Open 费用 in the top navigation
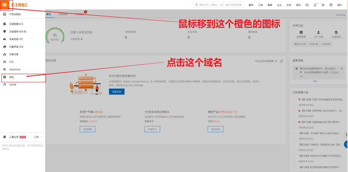The width and height of the screenshot is (348, 172). point(251,5)
